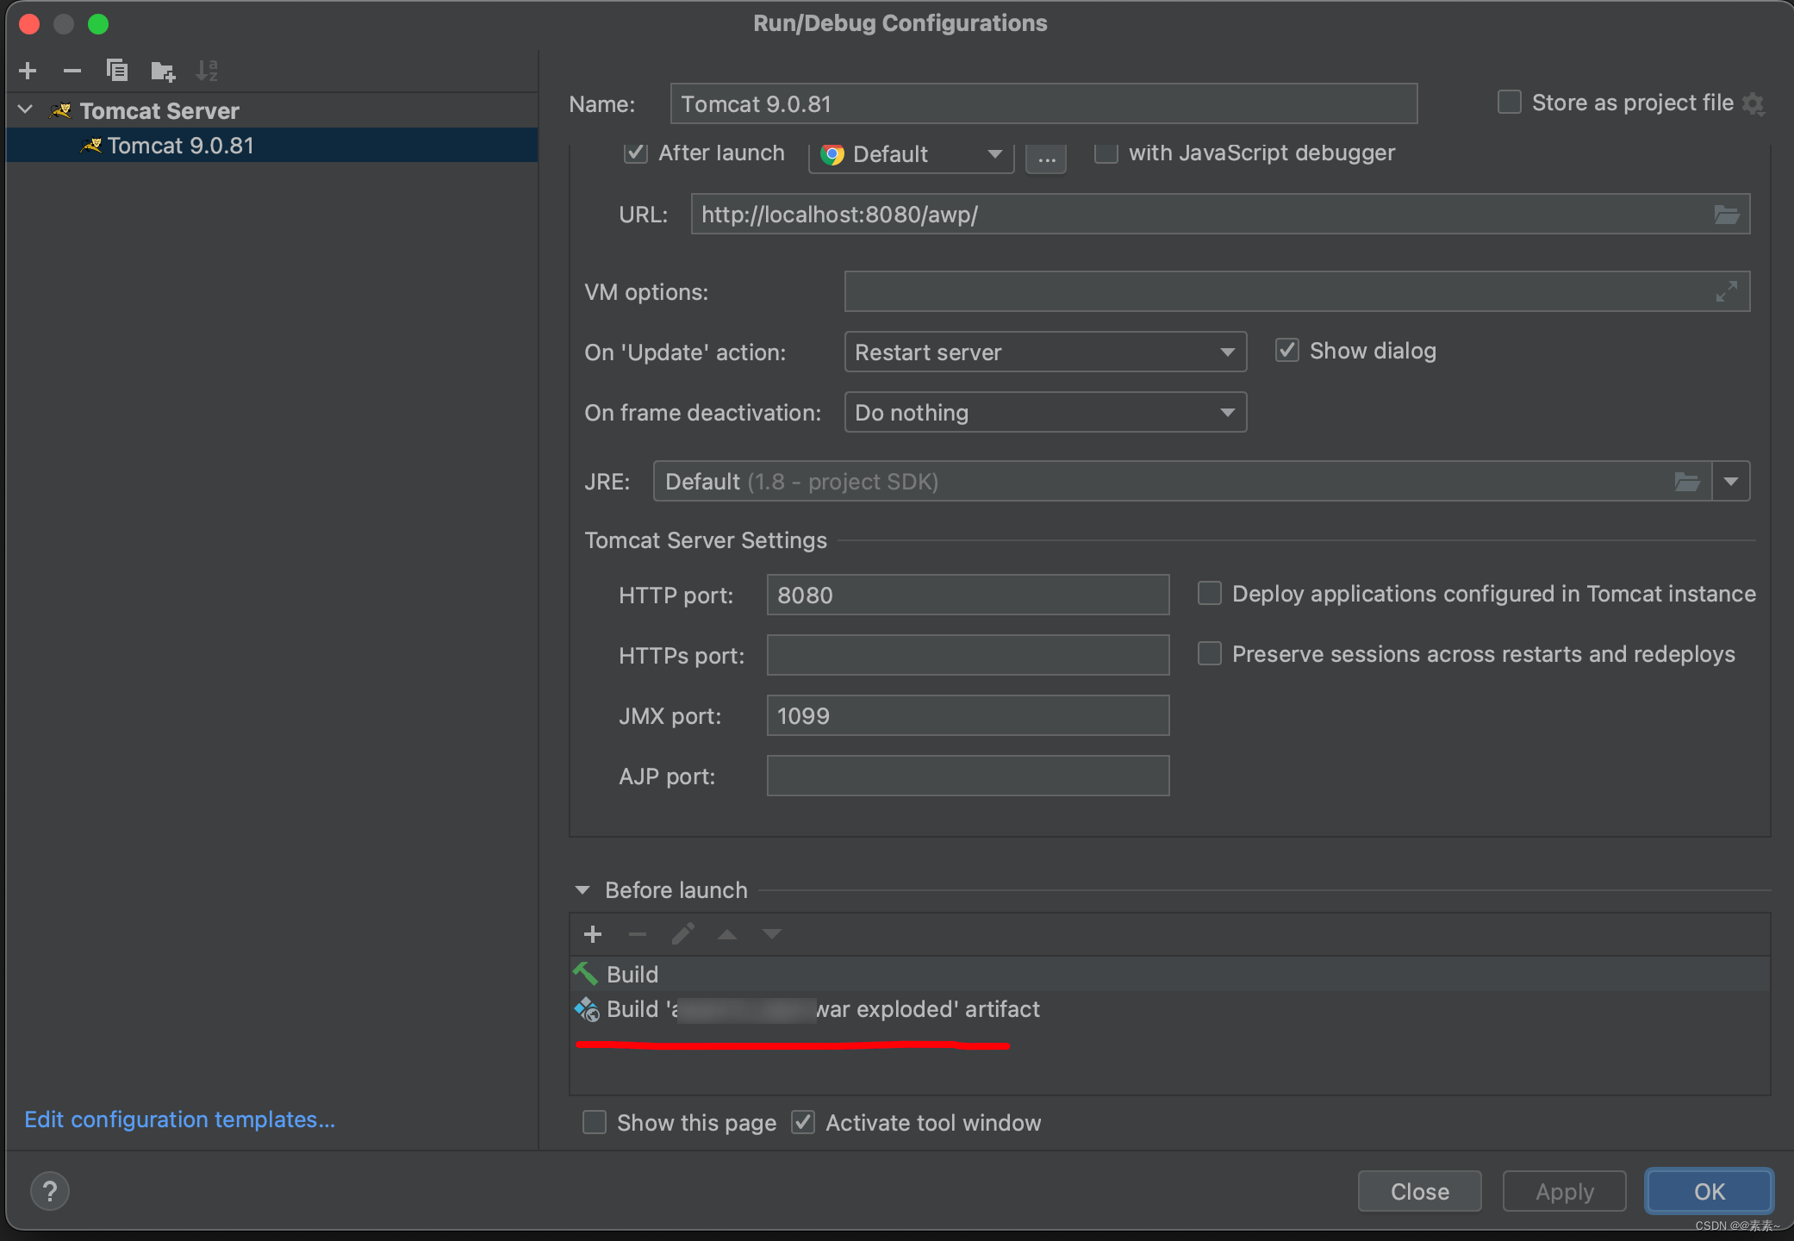This screenshot has width=1794, height=1241.
Task: Open On 'Update' action dropdown
Action: coord(1045,352)
